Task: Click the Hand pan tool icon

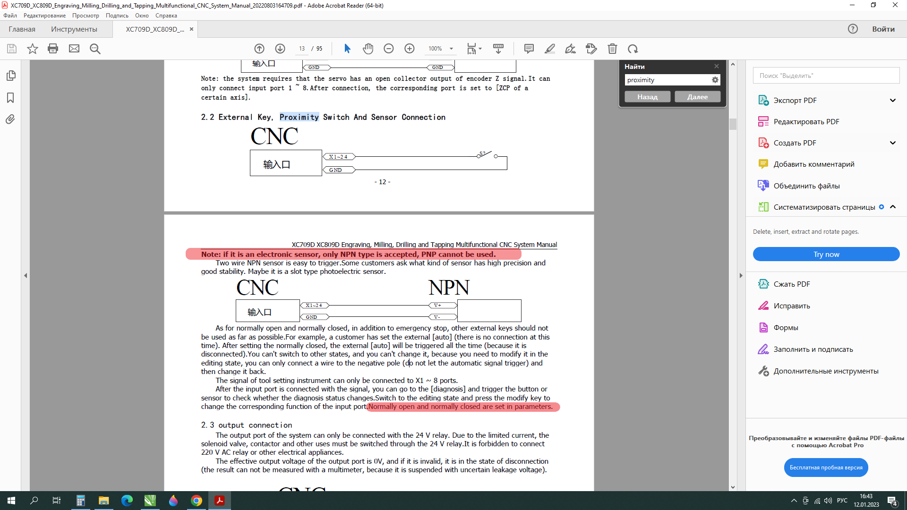Action: [x=368, y=49]
